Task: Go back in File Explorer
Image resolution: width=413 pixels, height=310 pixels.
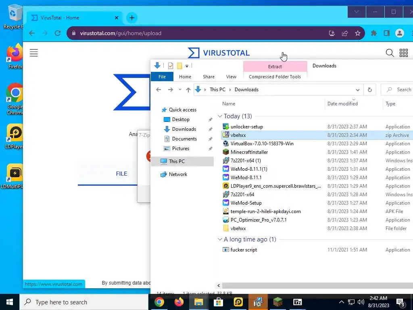Action: pyautogui.click(x=158, y=90)
